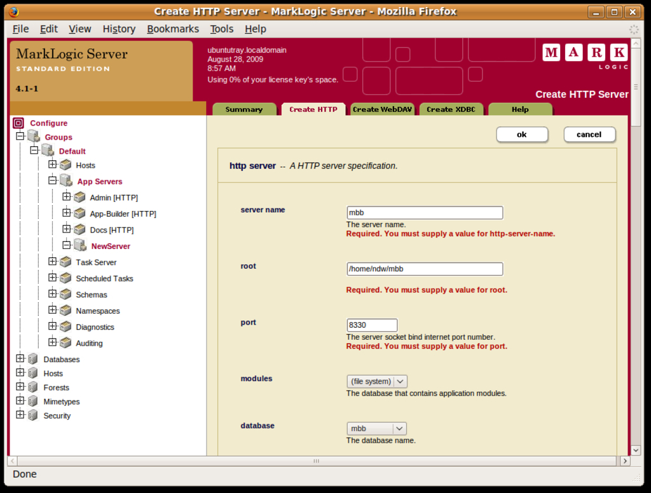Open the Namespaces tree link

coord(97,311)
